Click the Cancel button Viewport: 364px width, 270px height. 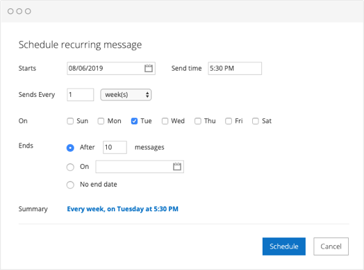pyautogui.click(x=331, y=246)
